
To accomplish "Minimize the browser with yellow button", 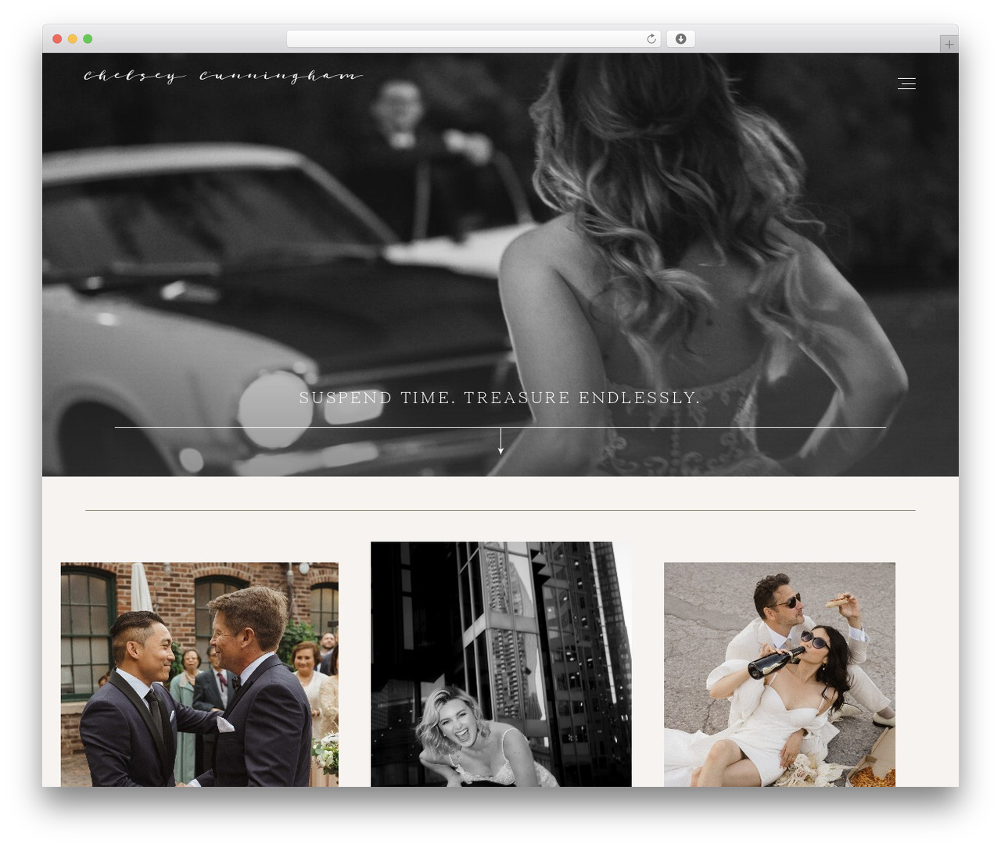I will (x=72, y=39).
